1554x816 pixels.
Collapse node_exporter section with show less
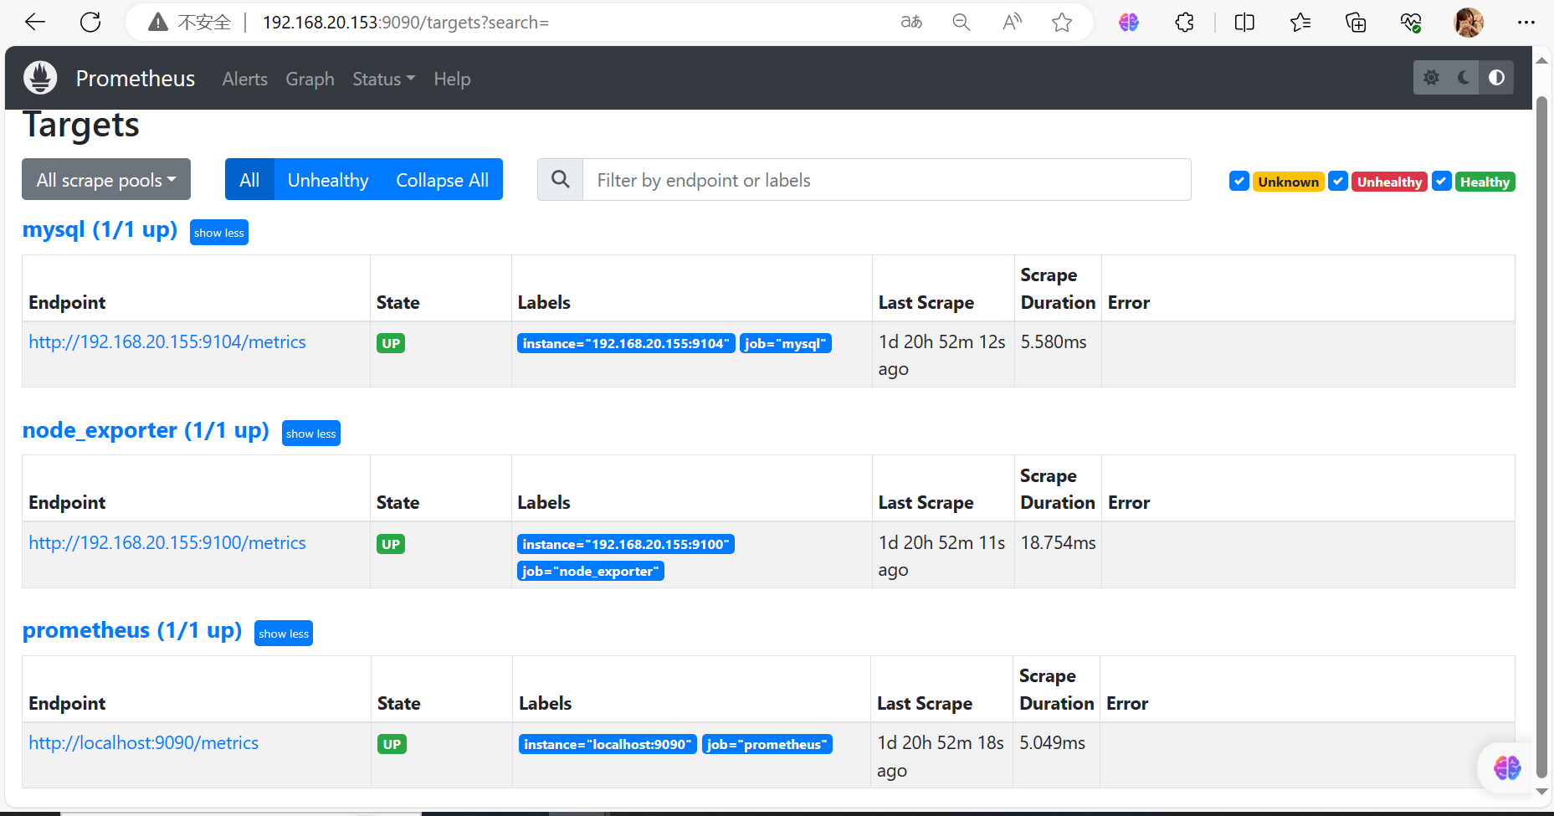click(311, 434)
